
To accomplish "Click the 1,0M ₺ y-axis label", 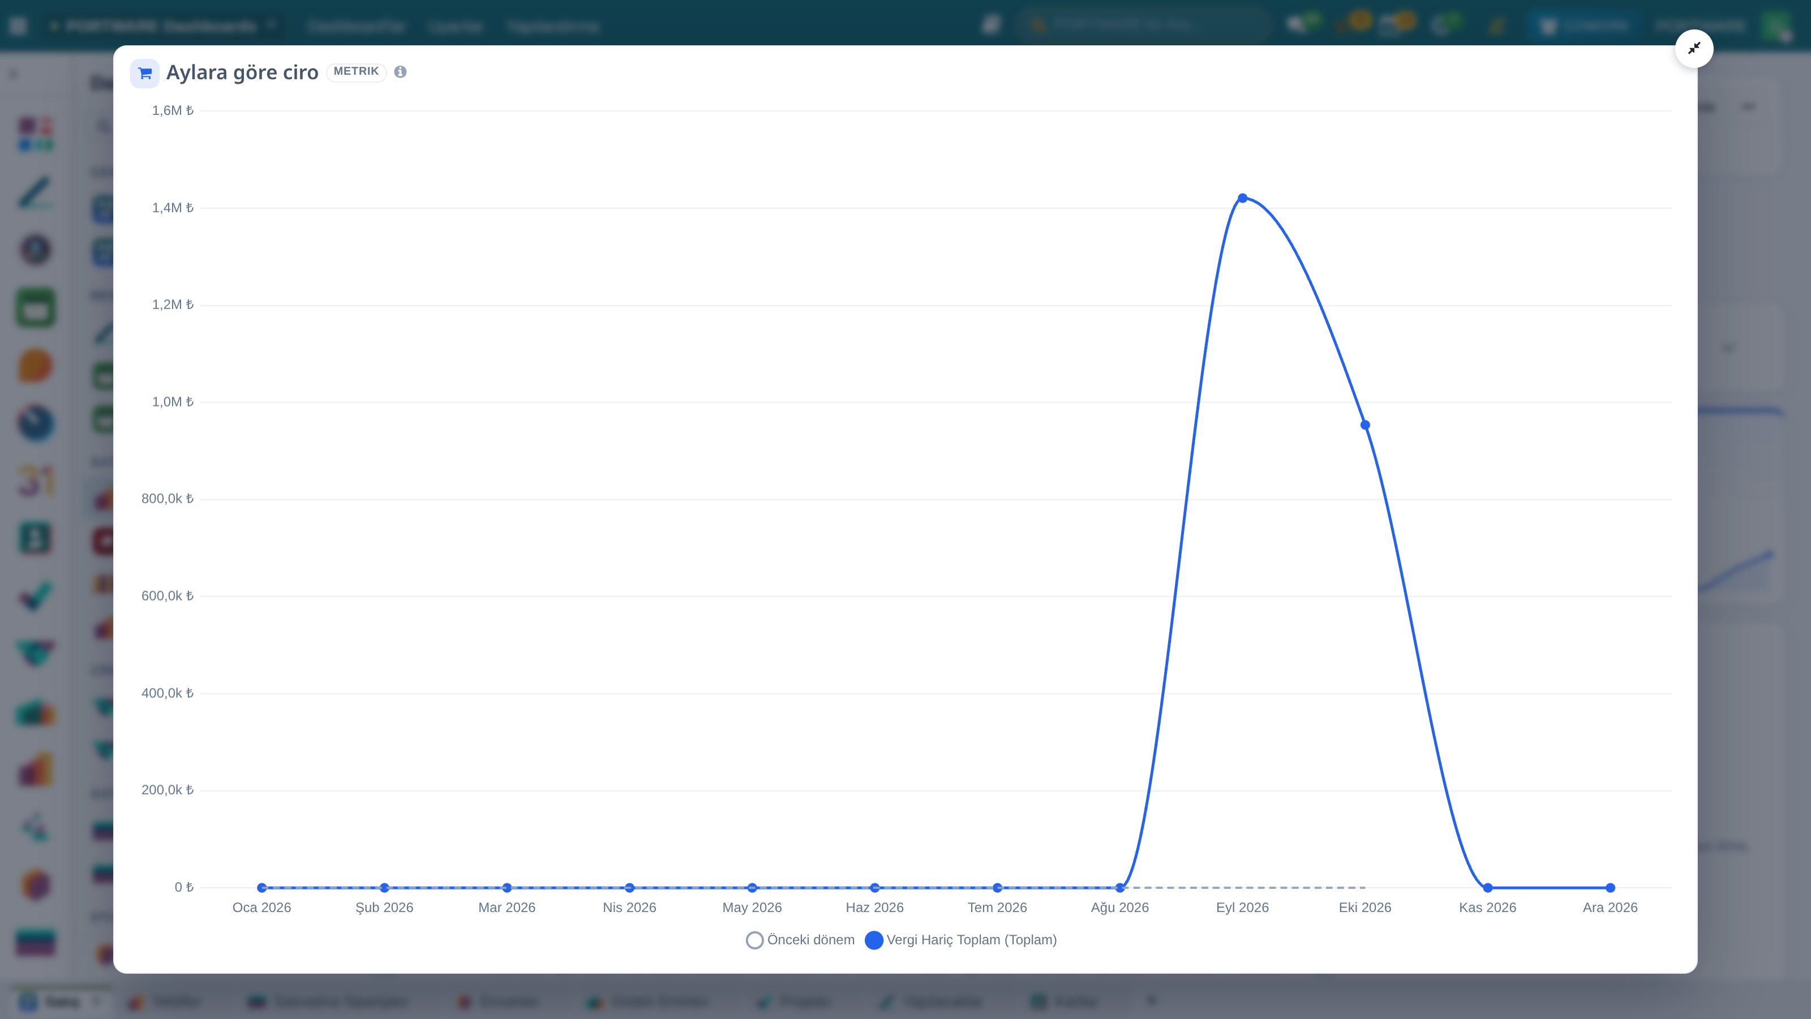I will [x=172, y=401].
